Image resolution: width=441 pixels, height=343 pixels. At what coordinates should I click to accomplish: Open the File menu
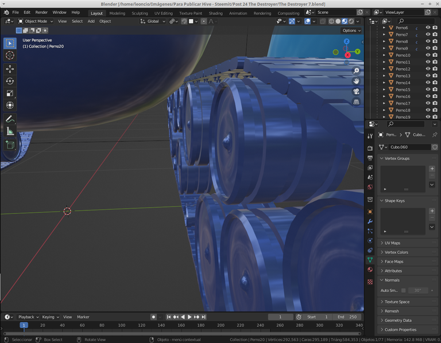click(16, 13)
